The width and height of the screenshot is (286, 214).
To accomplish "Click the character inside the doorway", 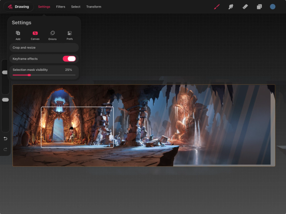I will tap(71, 134).
